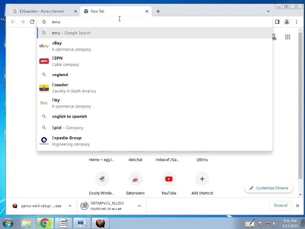Open the exe script file taskbar item
Screen dimensions: 305x229
63,223
